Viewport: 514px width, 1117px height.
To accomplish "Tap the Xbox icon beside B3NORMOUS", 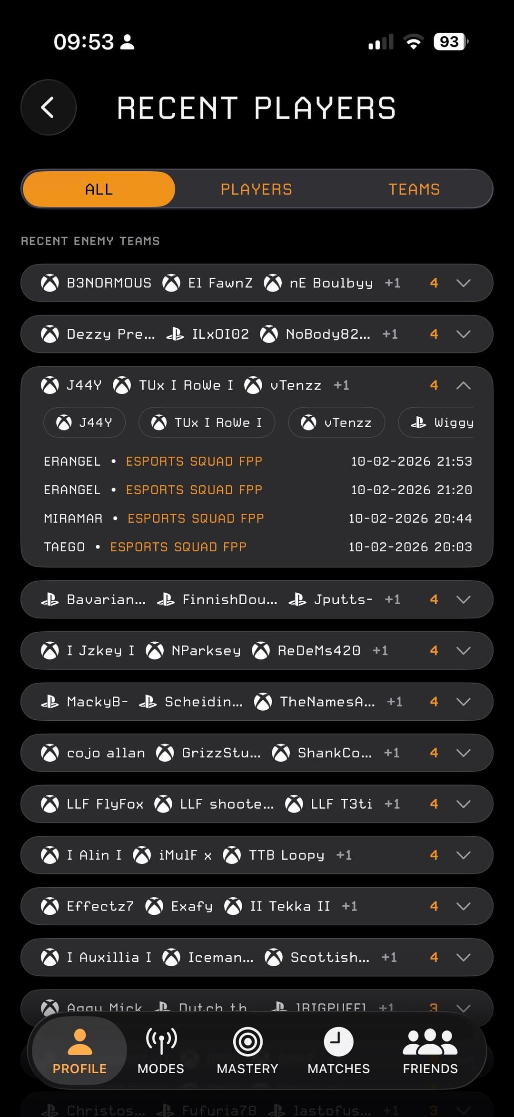I will pos(50,283).
